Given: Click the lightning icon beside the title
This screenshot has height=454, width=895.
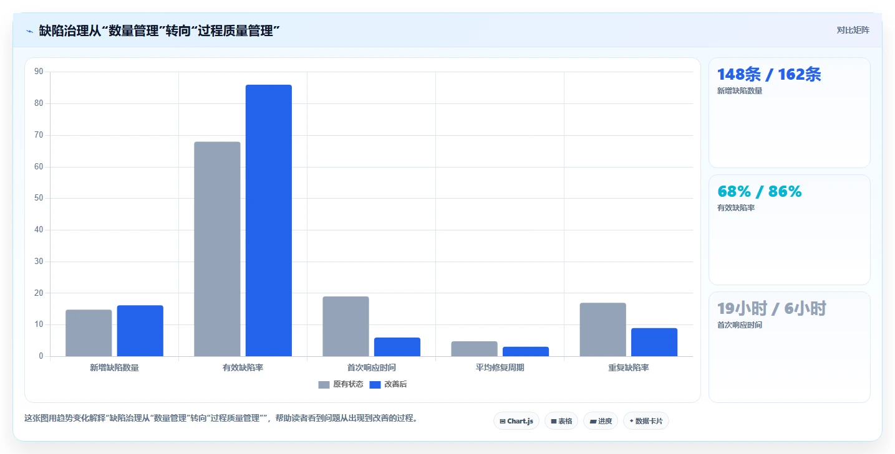Looking at the screenshot, I should [x=29, y=31].
